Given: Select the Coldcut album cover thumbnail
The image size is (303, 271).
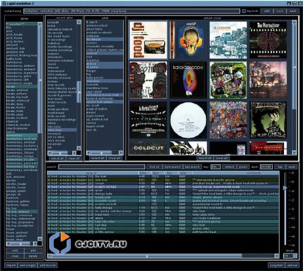Looking at the screenshot, I should [148, 148].
